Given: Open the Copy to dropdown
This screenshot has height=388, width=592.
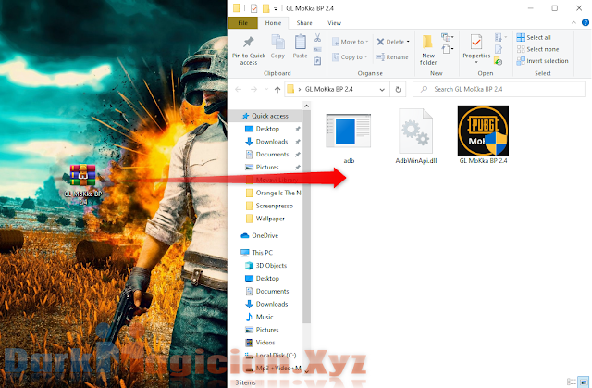Looking at the screenshot, I should pyautogui.click(x=350, y=57).
